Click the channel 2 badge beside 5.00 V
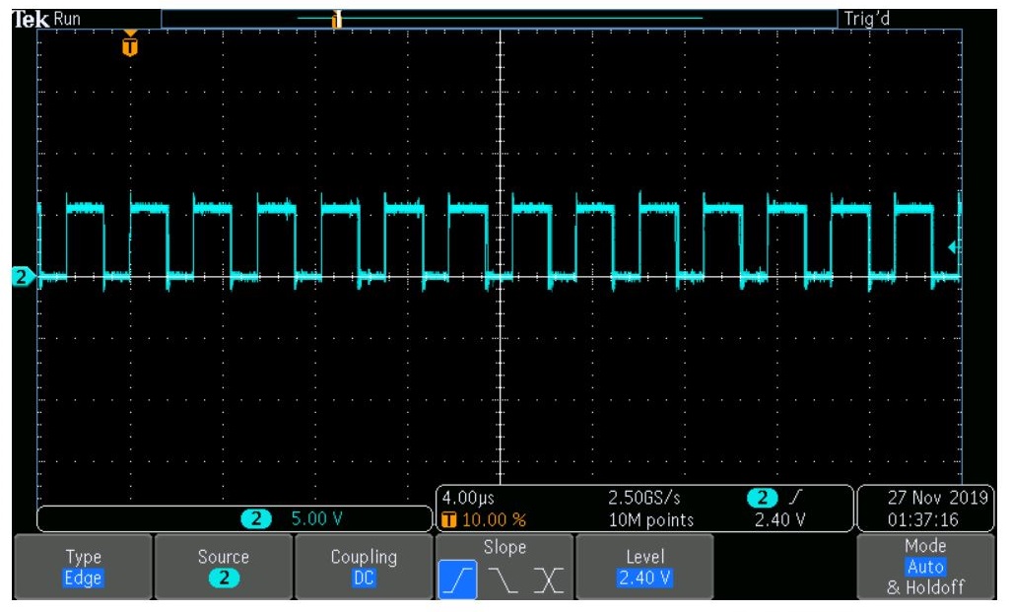The image size is (1010, 612). click(x=256, y=518)
